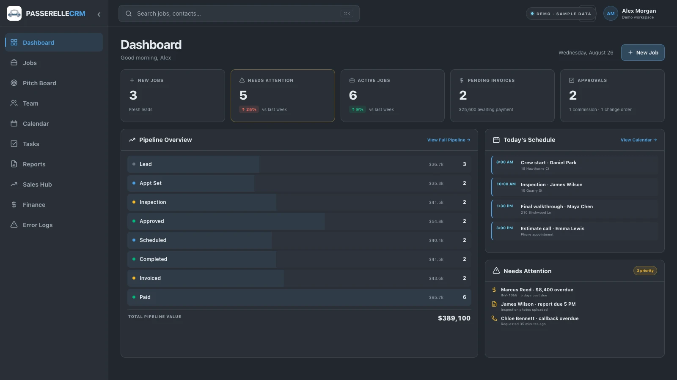Open the Final walkthrough · Maya Chen event

575,209
